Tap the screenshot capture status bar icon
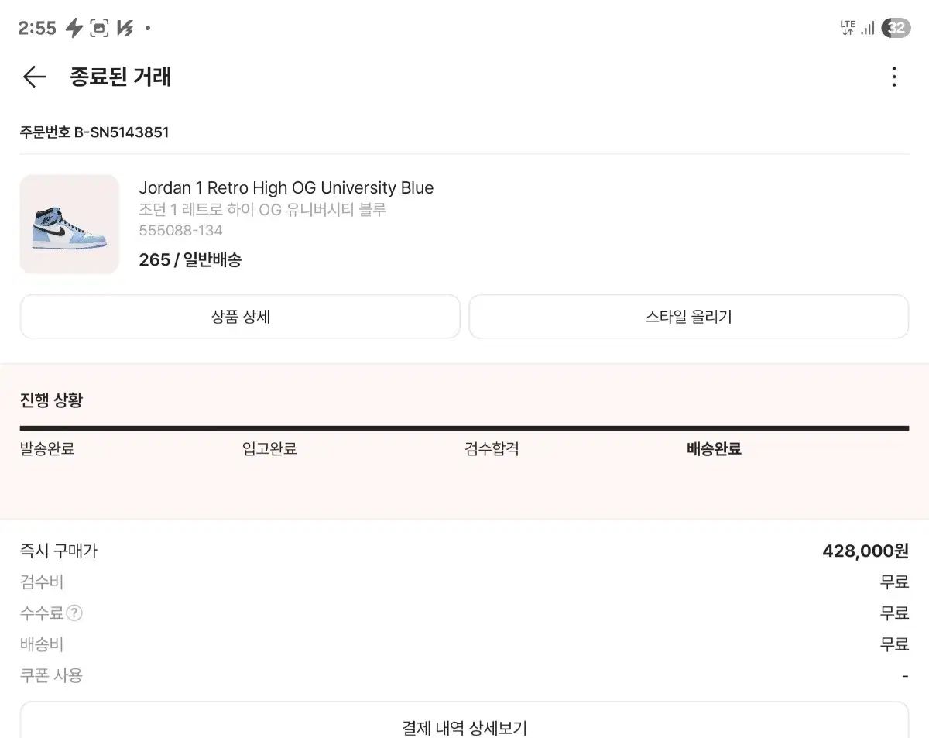 click(x=99, y=29)
